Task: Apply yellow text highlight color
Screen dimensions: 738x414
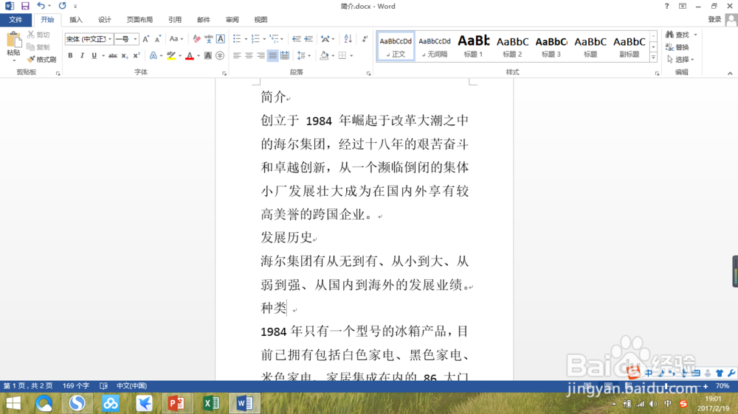Action: tap(171, 56)
